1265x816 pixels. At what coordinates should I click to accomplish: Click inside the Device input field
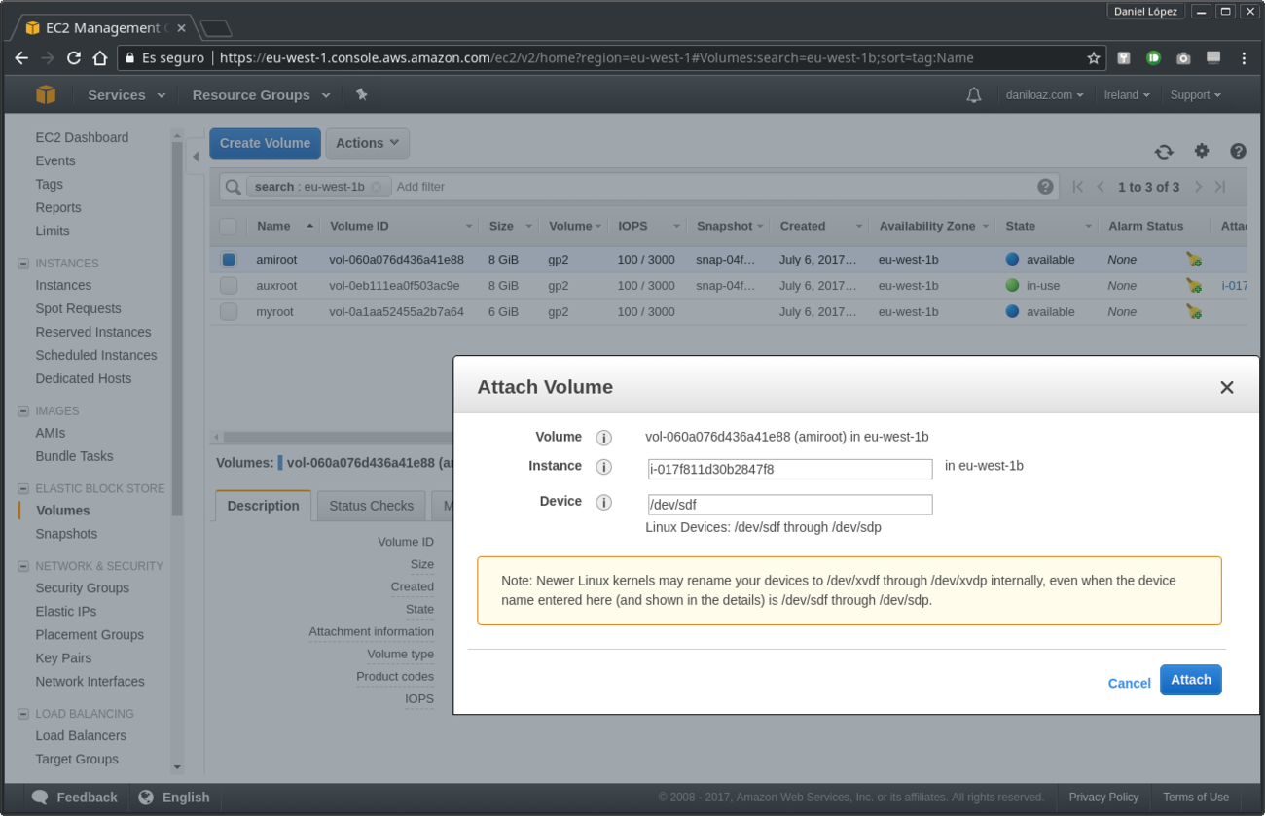coord(789,504)
